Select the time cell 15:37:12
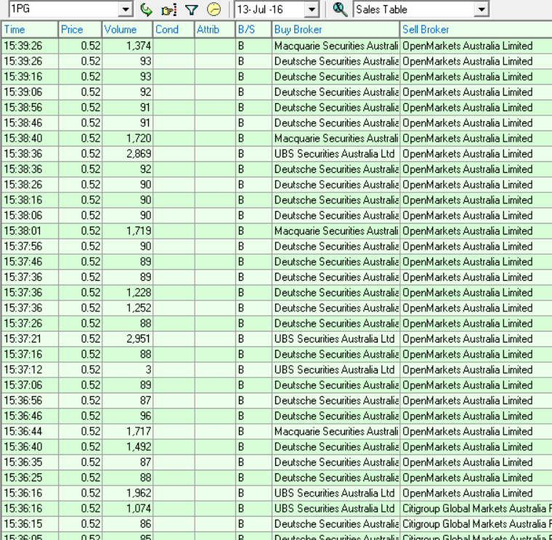The image size is (552, 540). [x=30, y=369]
